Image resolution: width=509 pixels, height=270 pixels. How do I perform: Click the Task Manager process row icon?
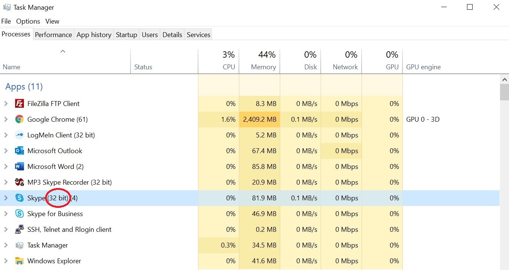tap(20, 245)
